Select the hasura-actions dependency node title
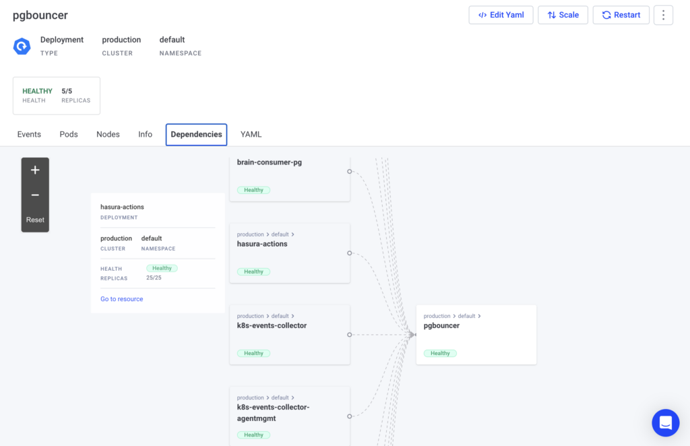 point(262,244)
